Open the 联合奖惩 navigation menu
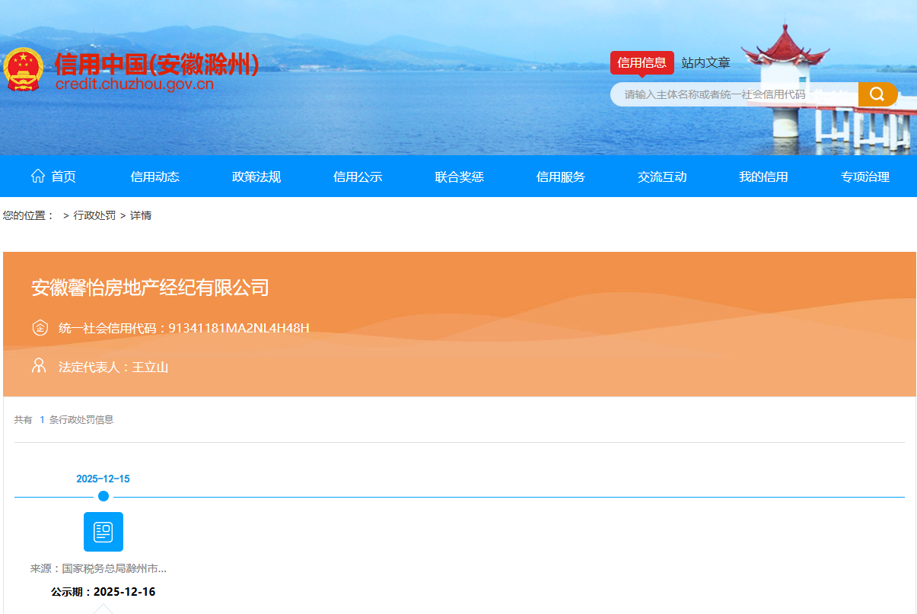This screenshot has width=917, height=614. (459, 177)
